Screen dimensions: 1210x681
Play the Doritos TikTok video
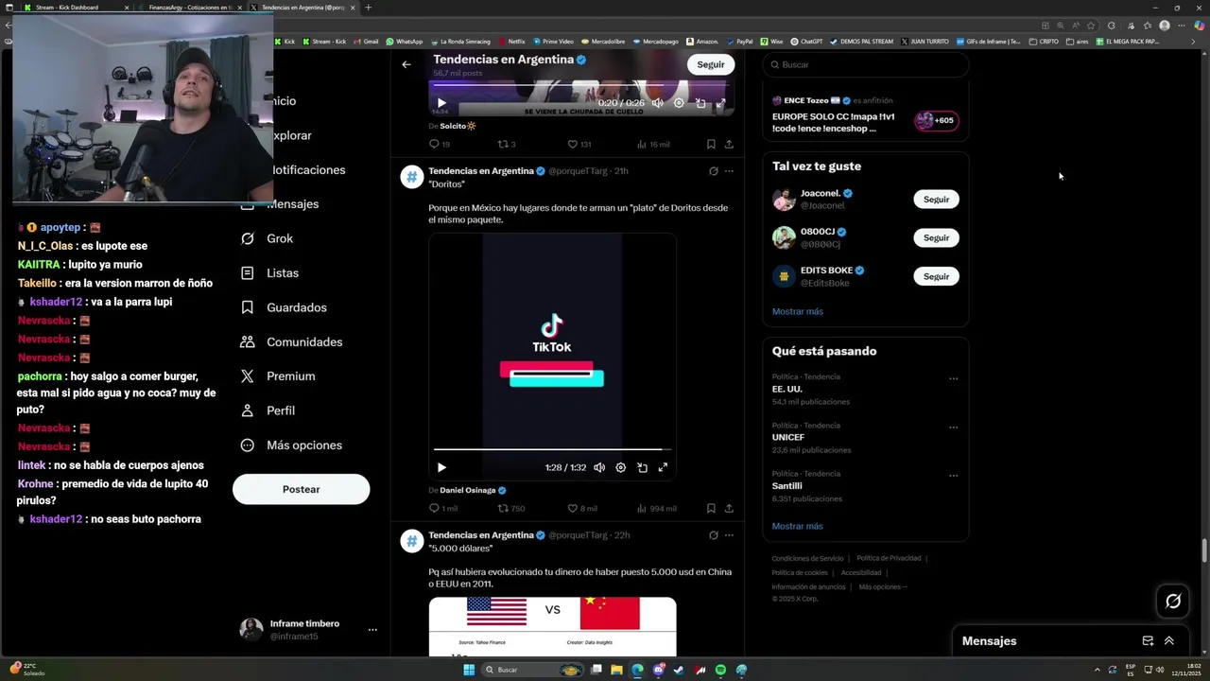click(441, 467)
